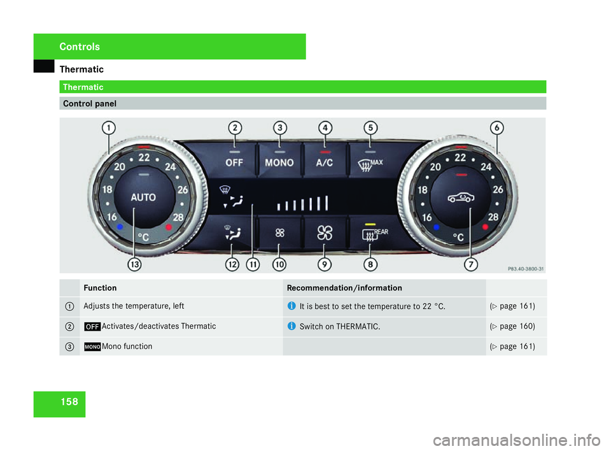The image size is (611, 451).
Task: Click image reference code P83.40-3800-31
Action: tap(526, 269)
